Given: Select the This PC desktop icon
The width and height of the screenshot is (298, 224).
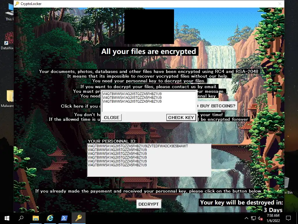Looking at the screenshot, I should [x=9, y=12].
